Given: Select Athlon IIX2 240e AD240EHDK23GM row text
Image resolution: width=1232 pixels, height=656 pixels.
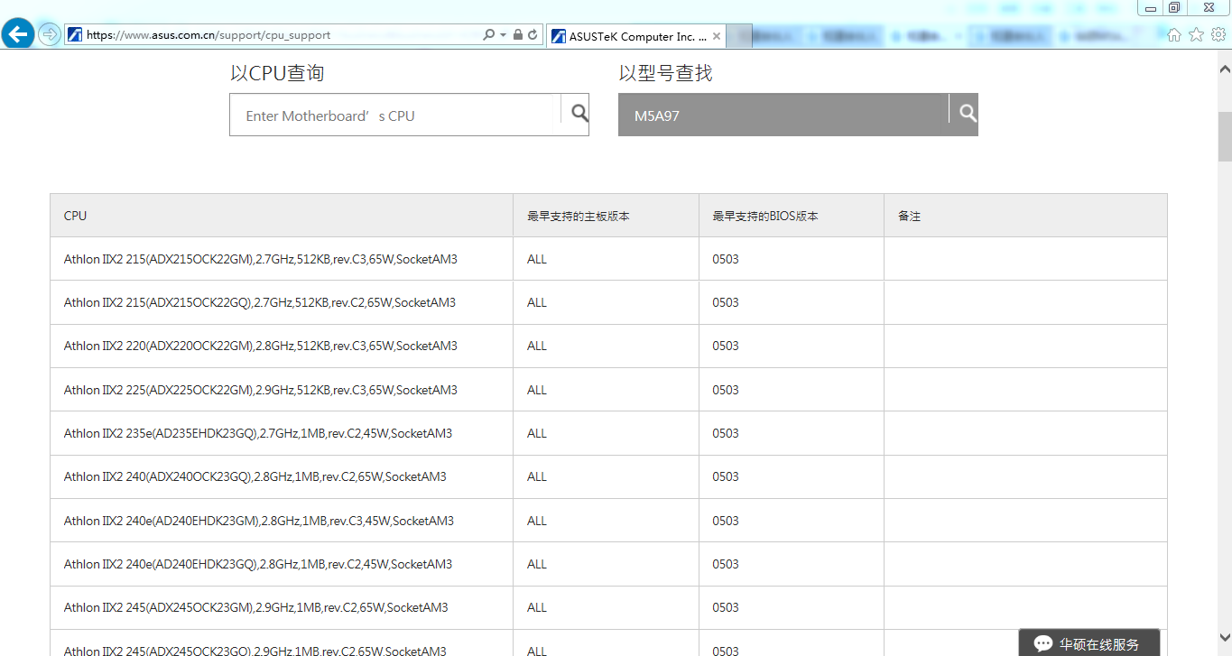Looking at the screenshot, I should (x=259, y=521).
